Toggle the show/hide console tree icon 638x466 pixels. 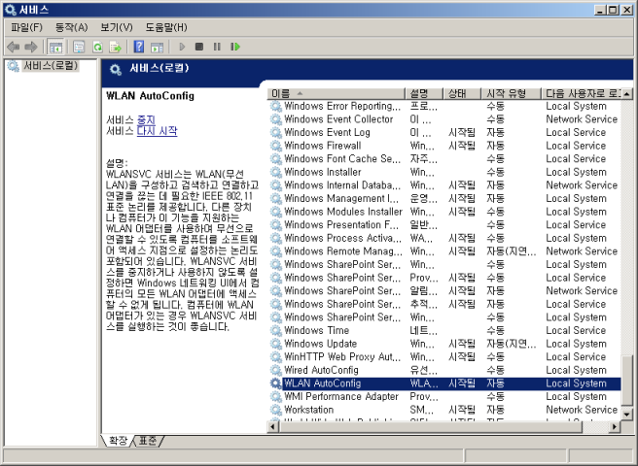click(x=55, y=48)
